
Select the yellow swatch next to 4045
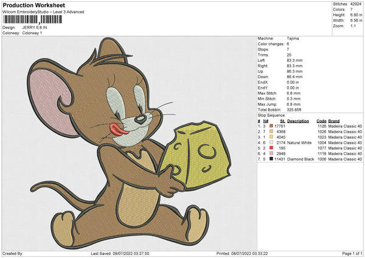[271, 137]
